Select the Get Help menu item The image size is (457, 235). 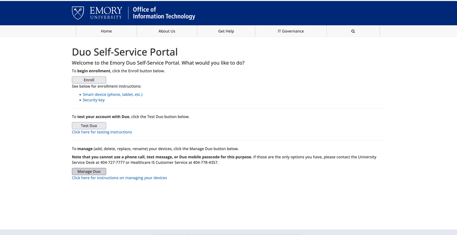click(x=226, y=31)
